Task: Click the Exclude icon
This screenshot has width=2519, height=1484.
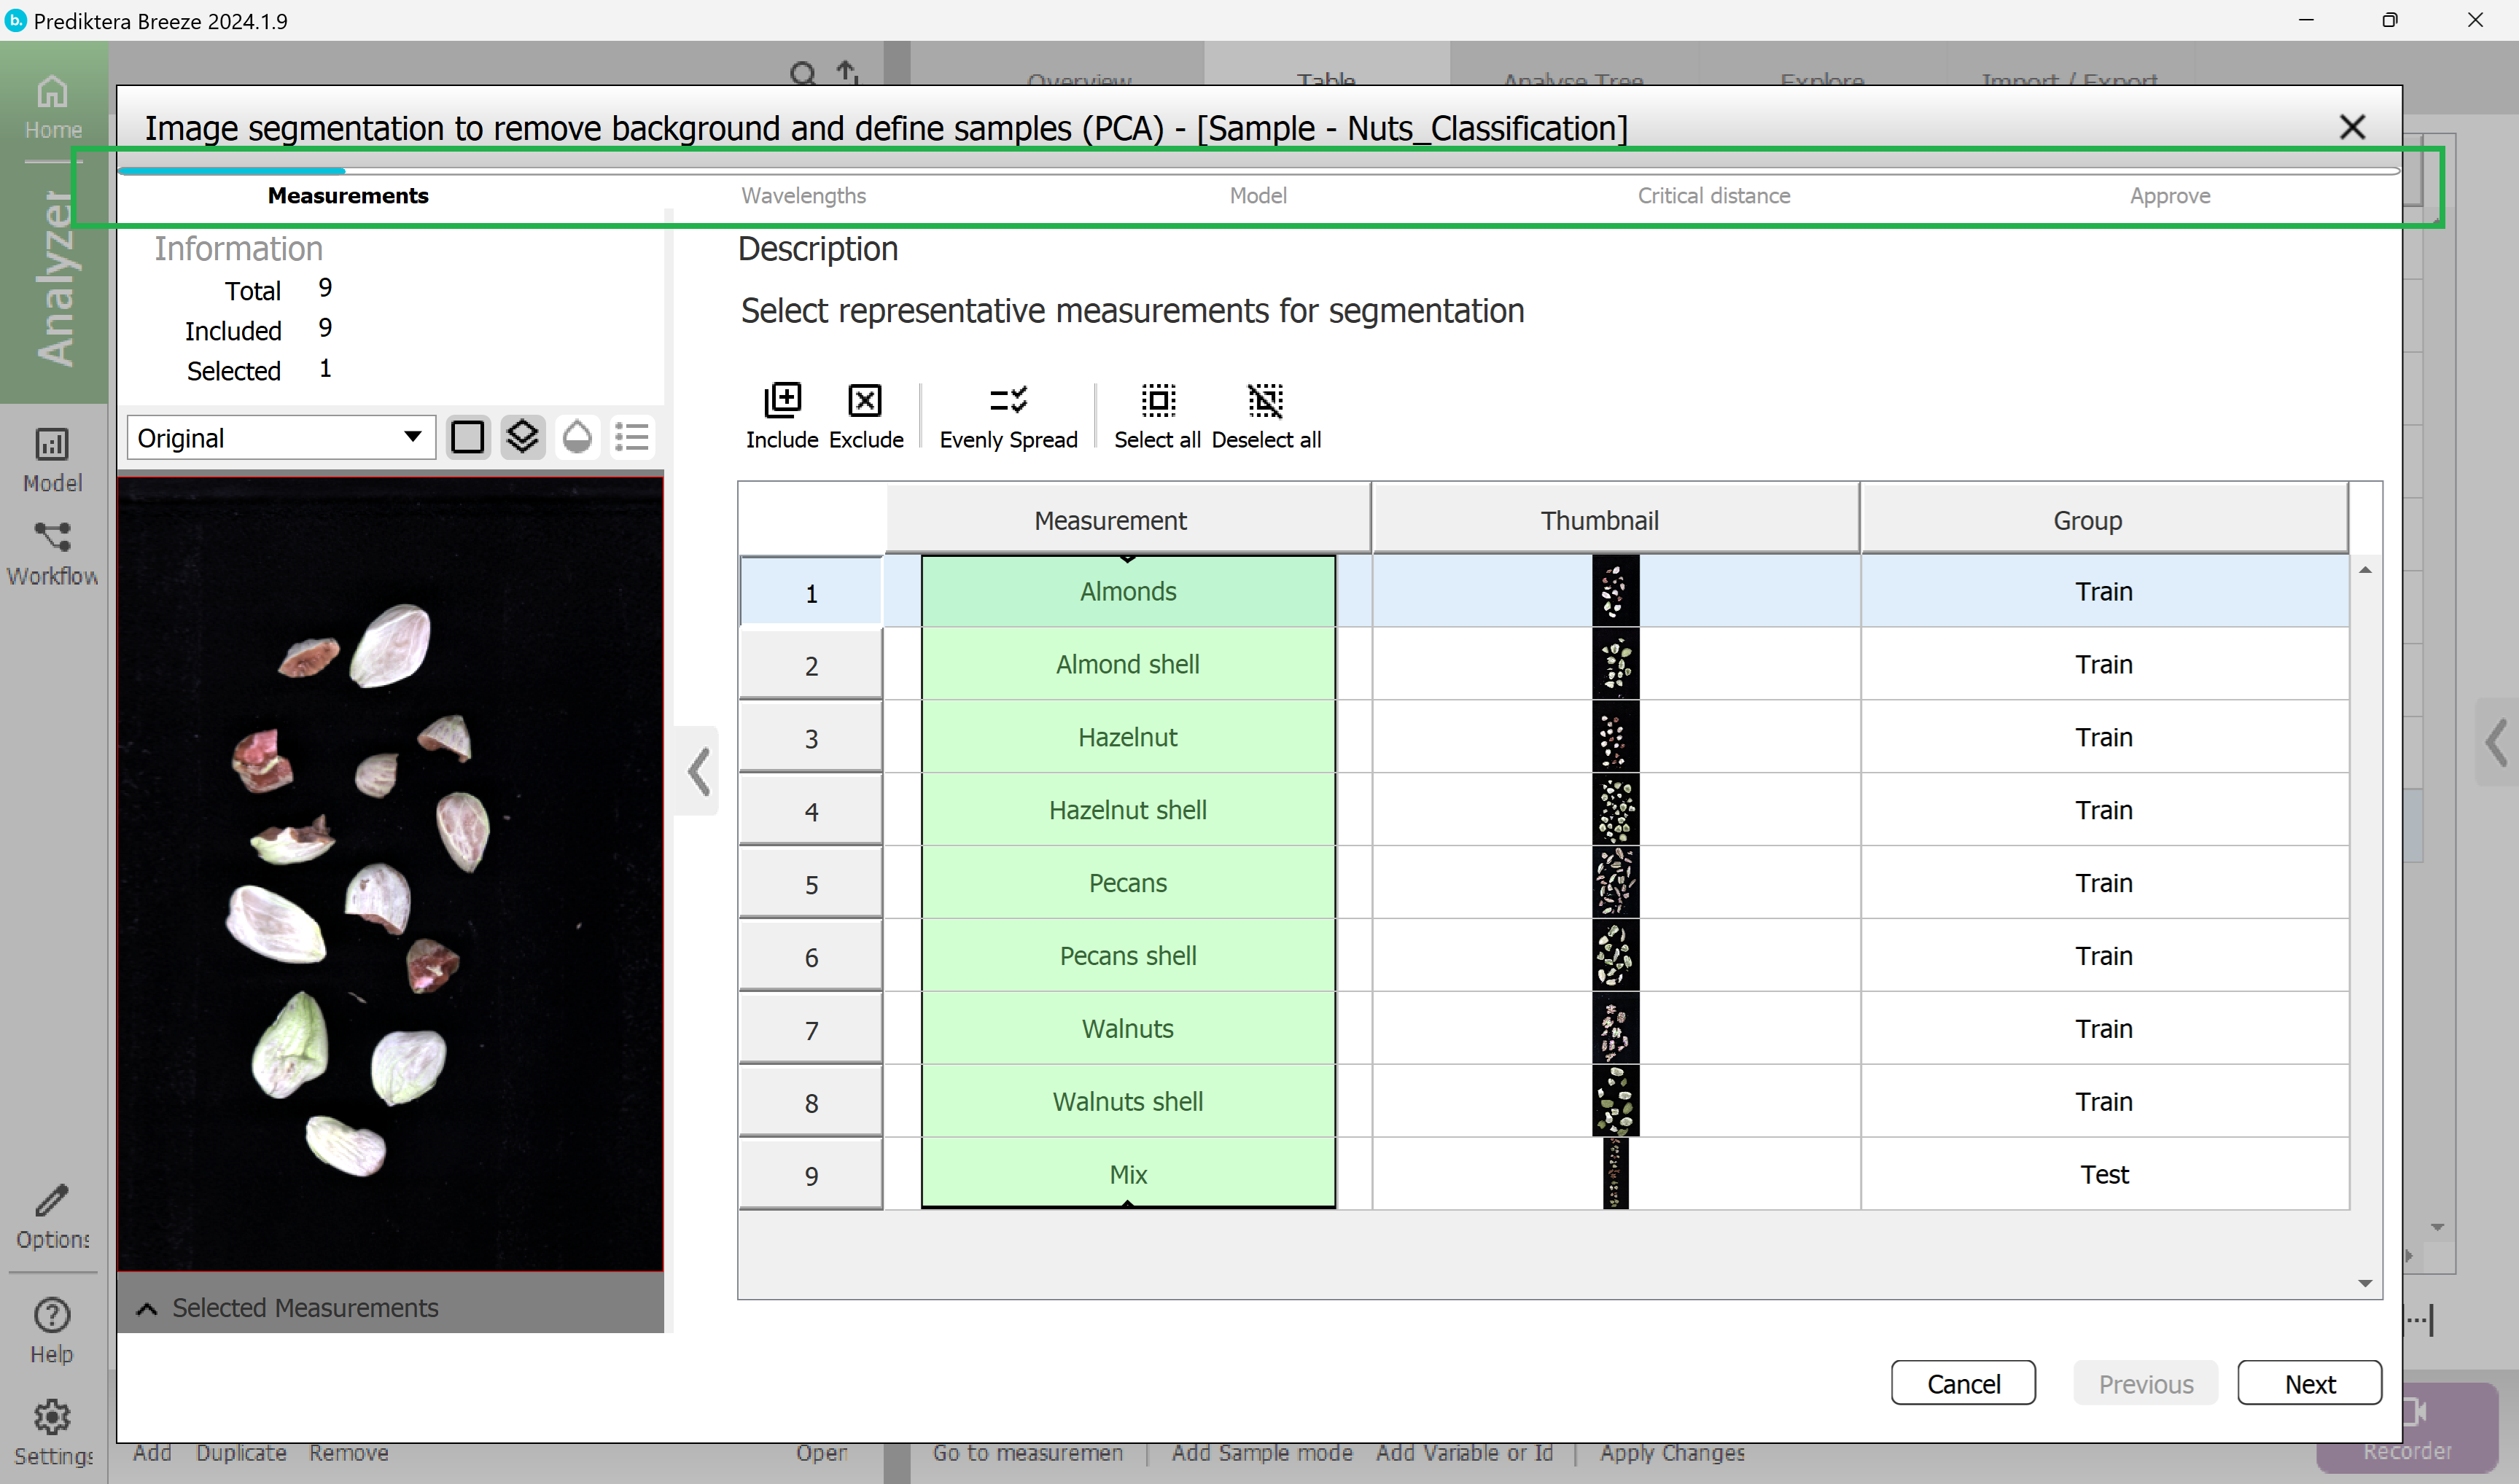Action: coord(865,400)
